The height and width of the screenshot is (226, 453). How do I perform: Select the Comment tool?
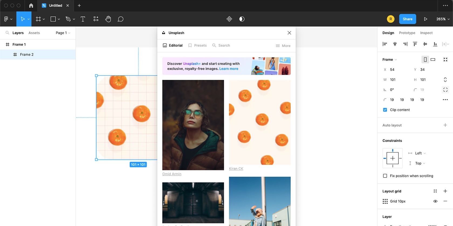tap(121, 19)
